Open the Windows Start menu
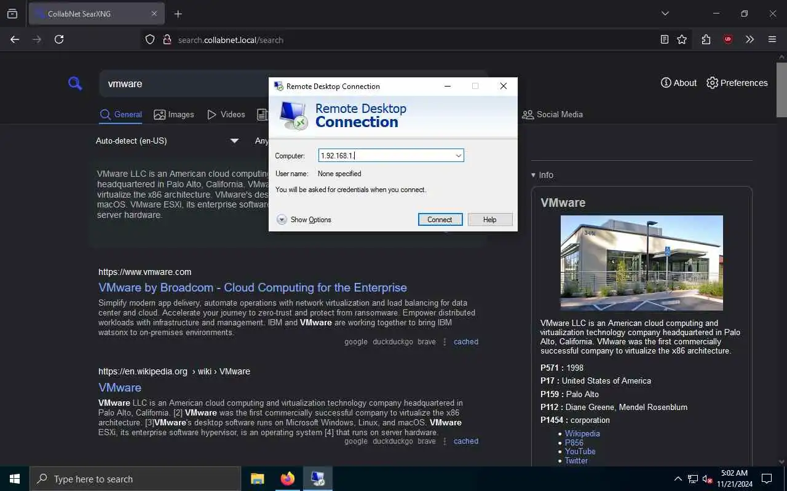Viewport: 787px width, 491px height. pos(15,479)
